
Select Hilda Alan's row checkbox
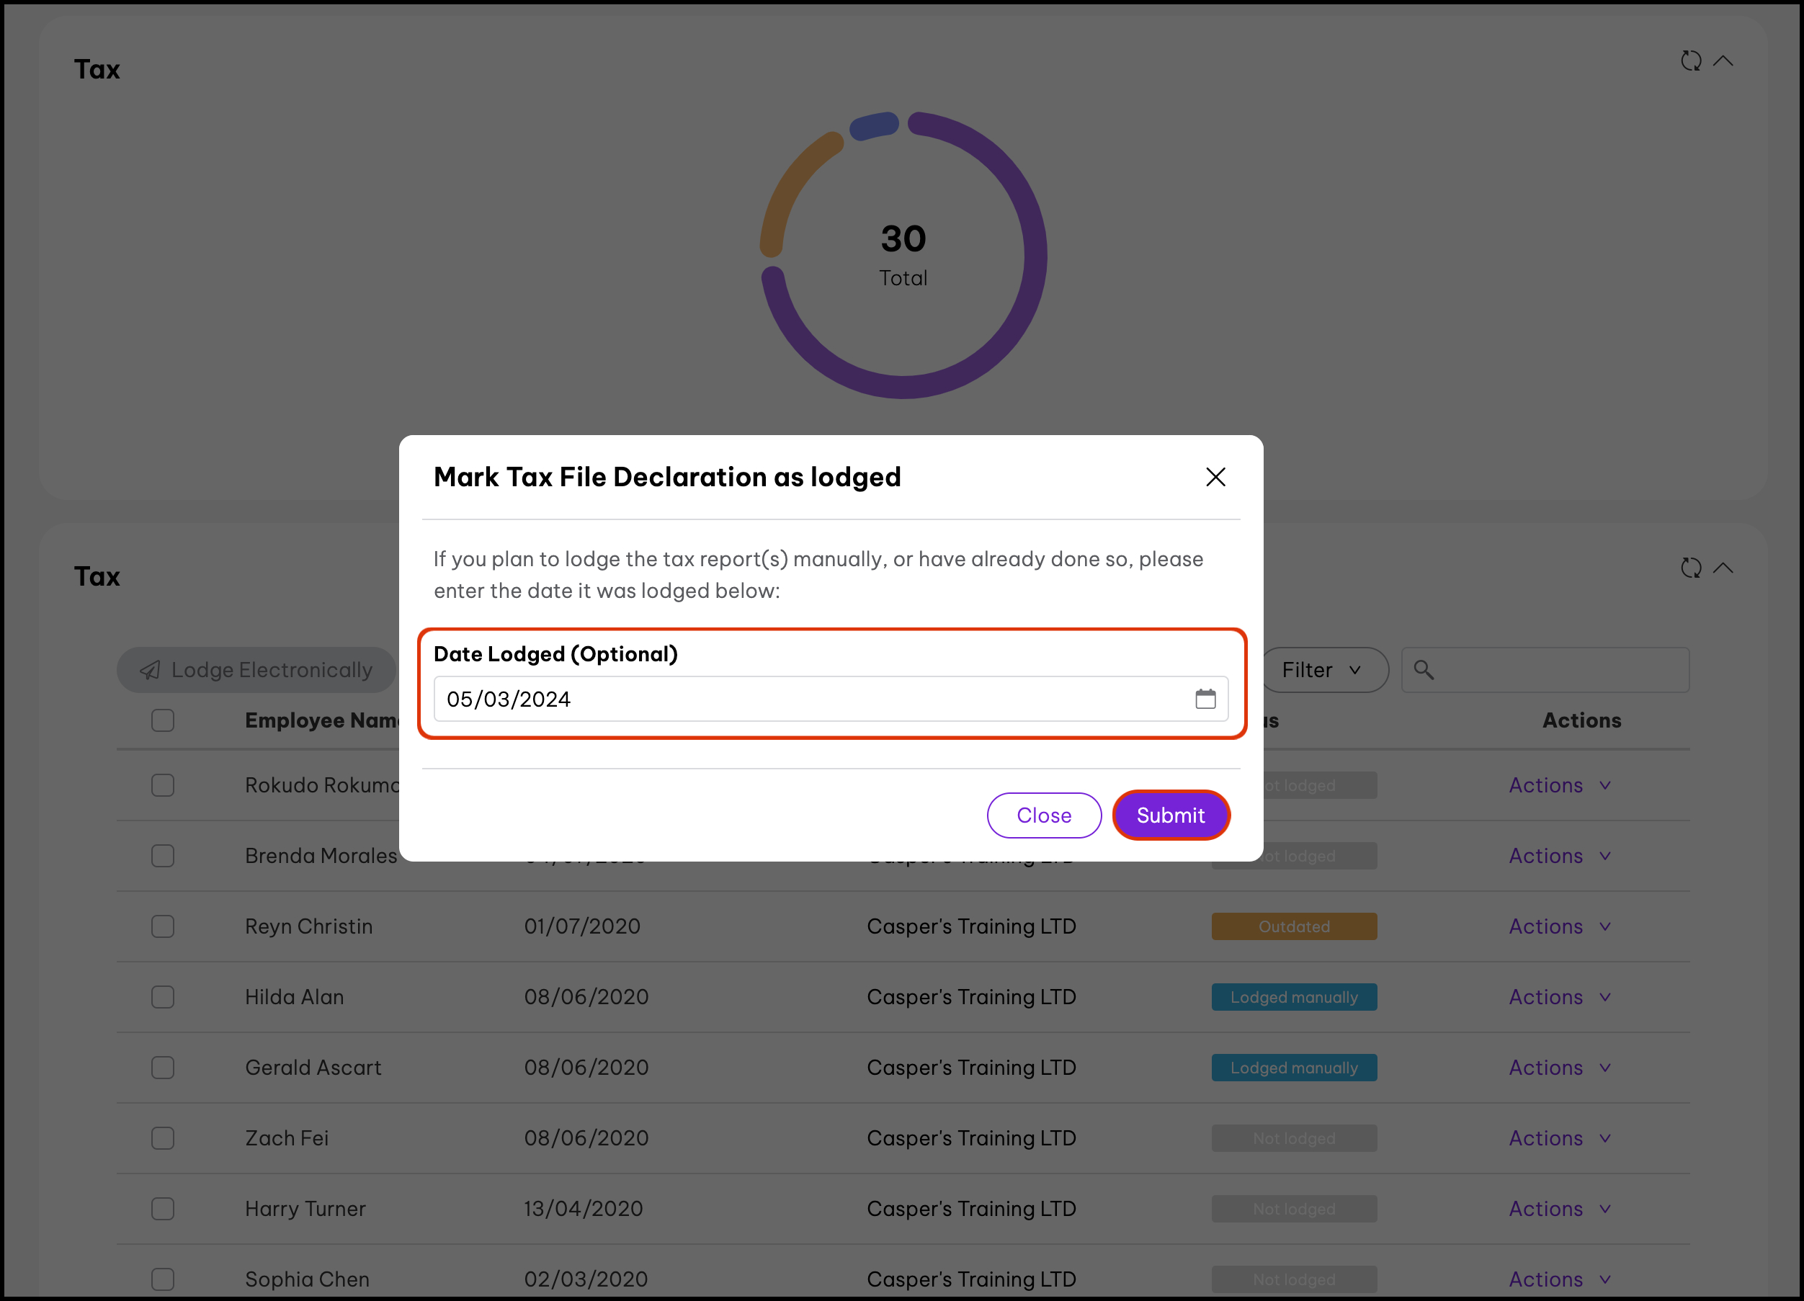[x=163, y=997]
